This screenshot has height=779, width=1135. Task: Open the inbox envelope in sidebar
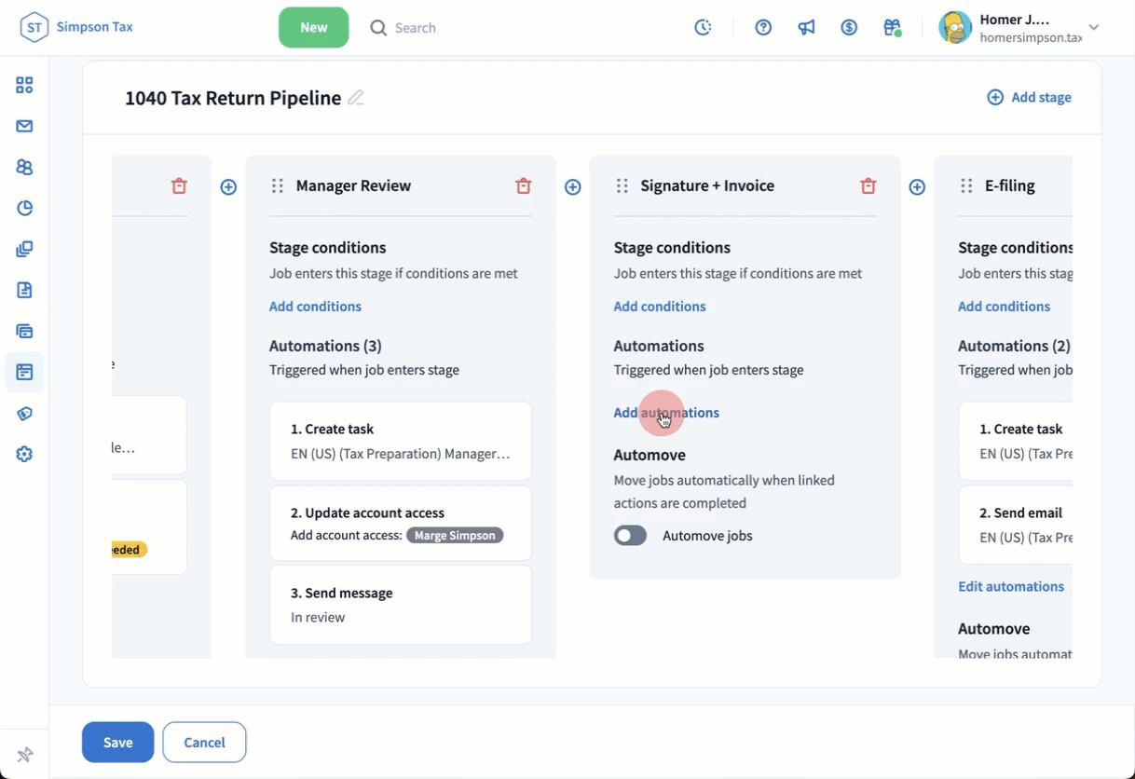(x=24, y=127)
